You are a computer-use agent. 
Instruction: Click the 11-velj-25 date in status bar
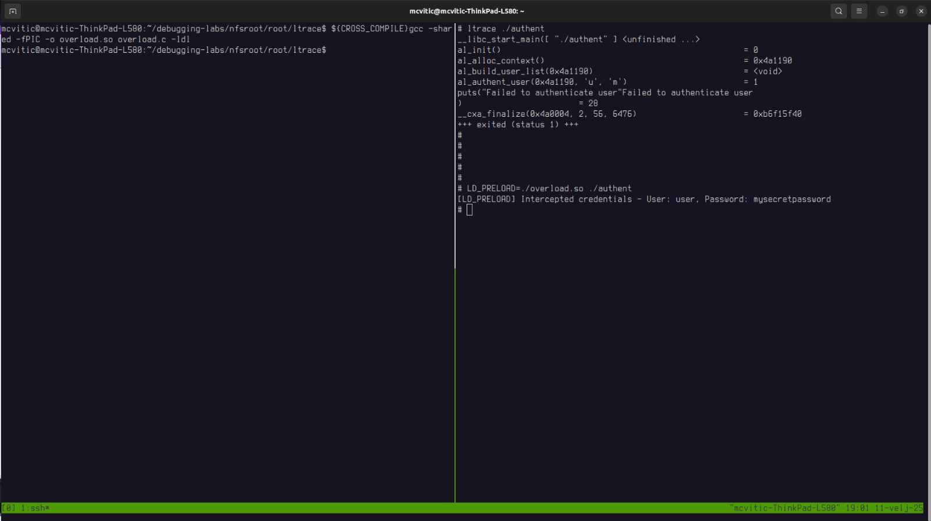pos(898,508)
